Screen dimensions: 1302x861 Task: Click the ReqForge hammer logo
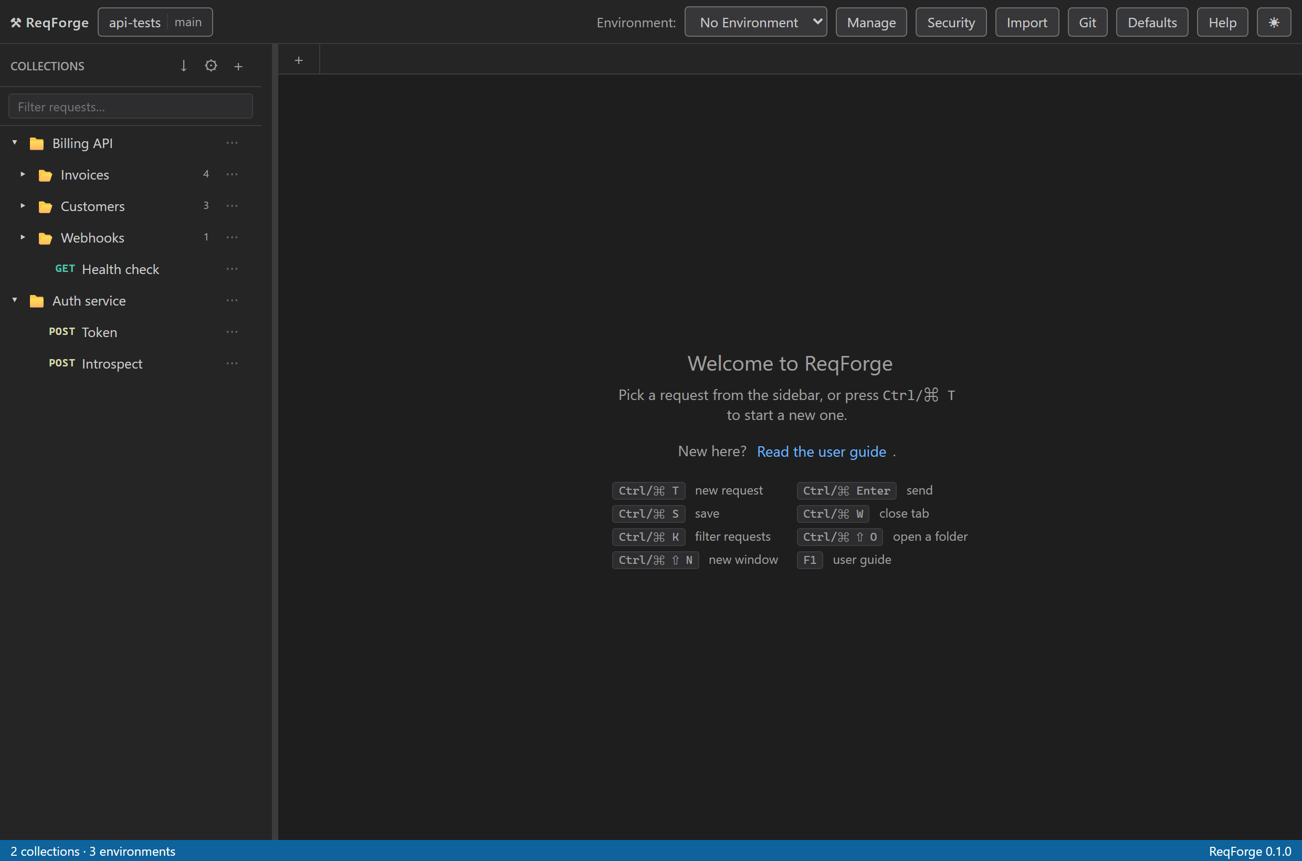point(16,23)
